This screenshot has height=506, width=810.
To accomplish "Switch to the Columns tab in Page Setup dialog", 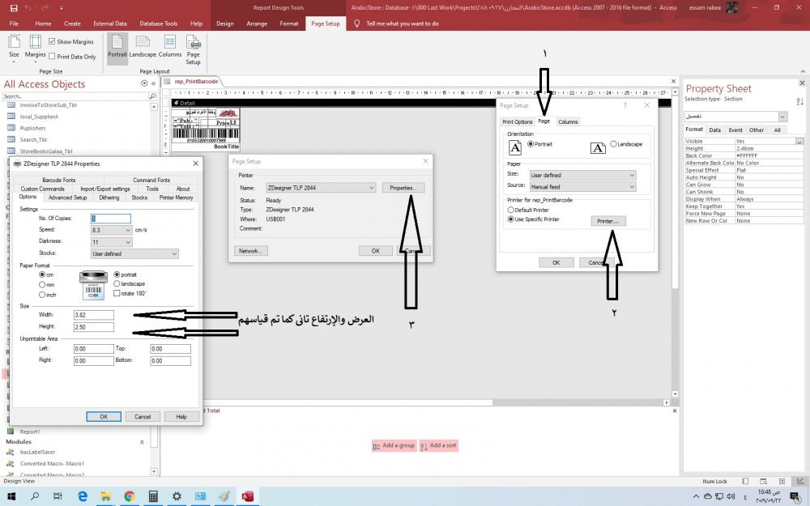I will pyautogui.click(x=568, y=122).
